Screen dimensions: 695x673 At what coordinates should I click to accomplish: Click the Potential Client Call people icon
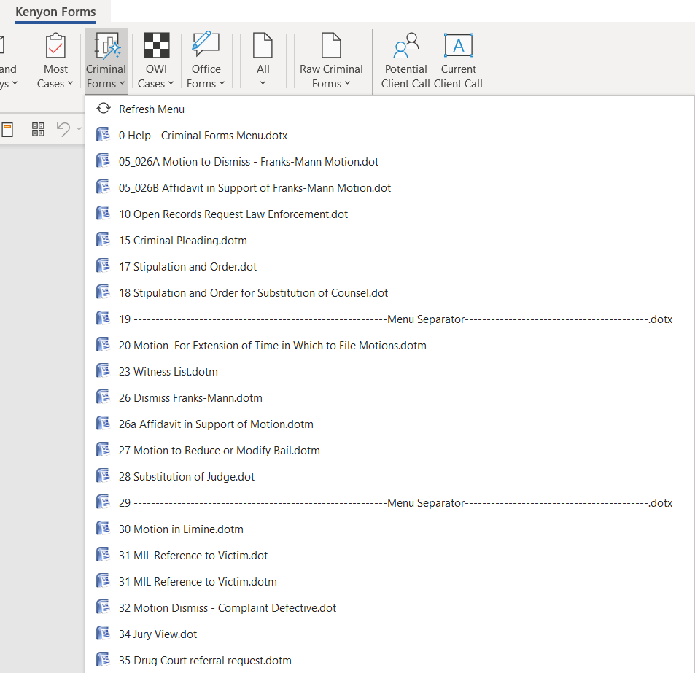405,45
